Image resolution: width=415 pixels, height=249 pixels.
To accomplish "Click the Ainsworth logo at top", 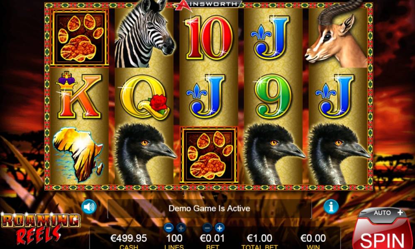I will click(208, 5).
